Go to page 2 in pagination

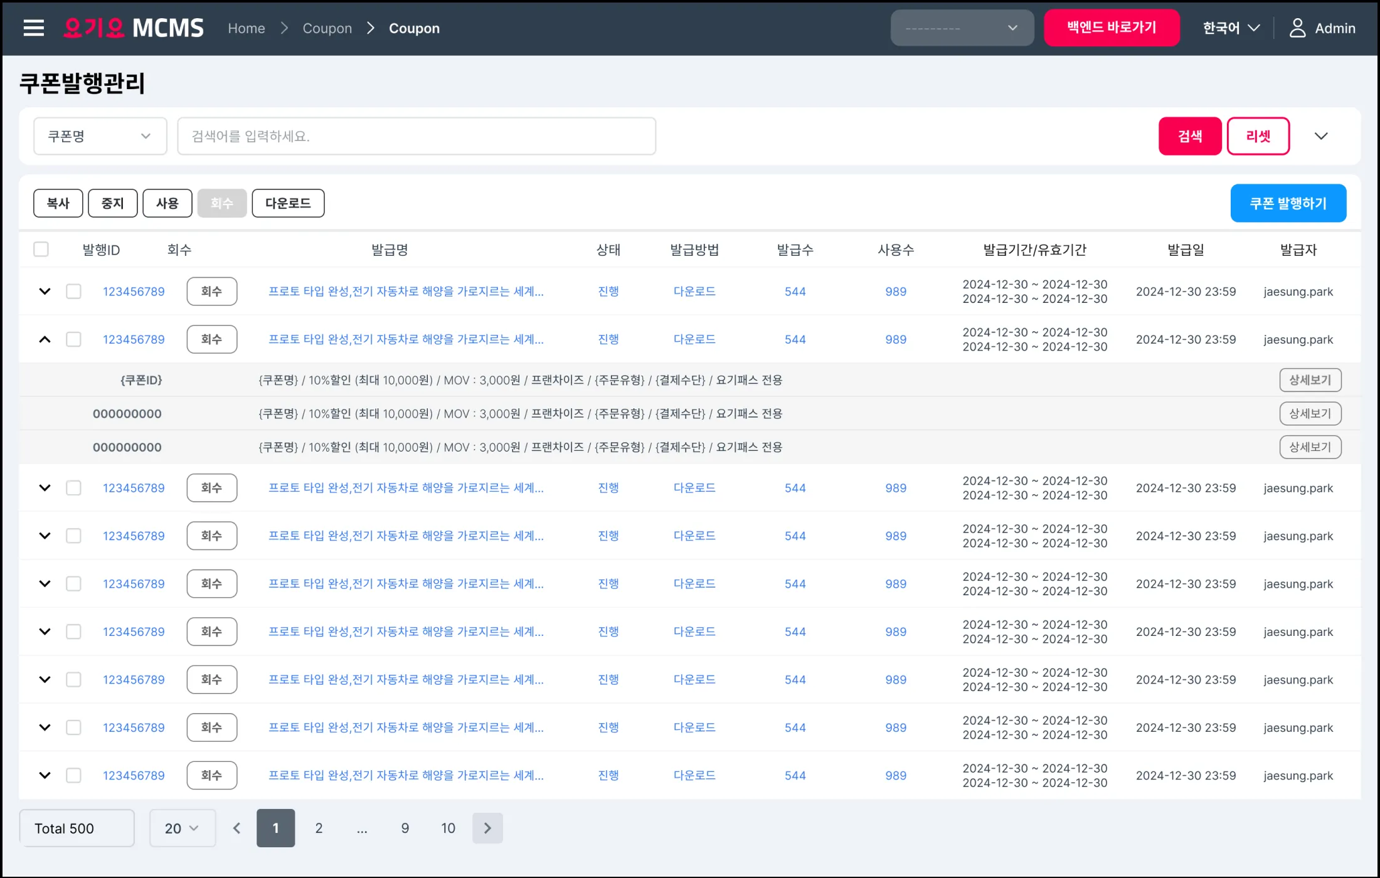[x=319, y=828]
